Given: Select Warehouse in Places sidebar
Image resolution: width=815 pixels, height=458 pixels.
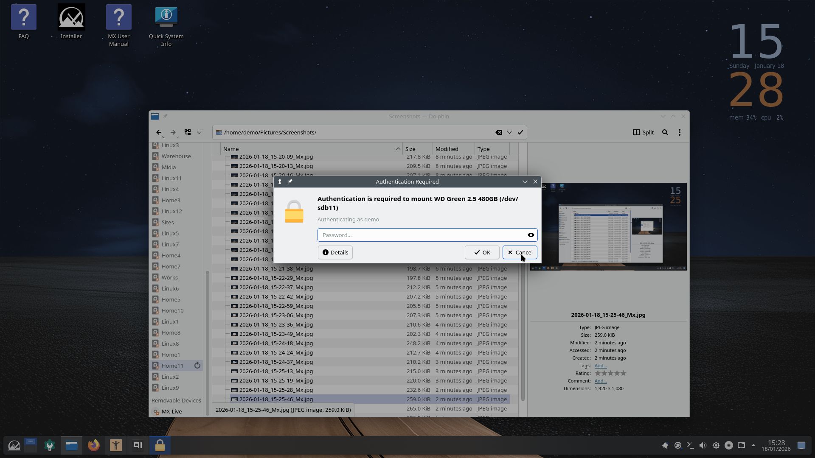Looking at the screenshot, I should pyautogui.click(x=176, y=156).
